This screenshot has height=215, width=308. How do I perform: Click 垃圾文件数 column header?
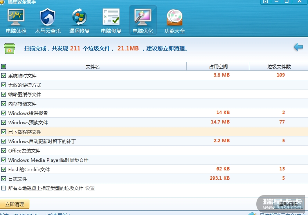point(279,67)
